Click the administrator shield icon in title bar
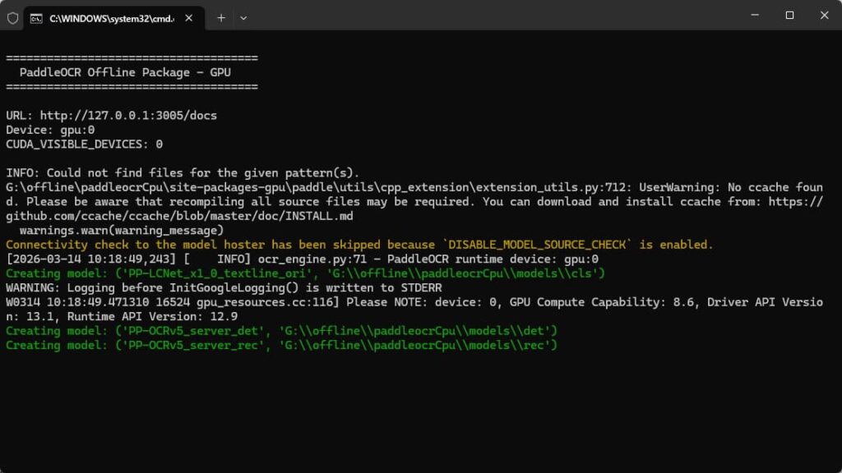Screen dimensions: 842x473 [12, 17]
